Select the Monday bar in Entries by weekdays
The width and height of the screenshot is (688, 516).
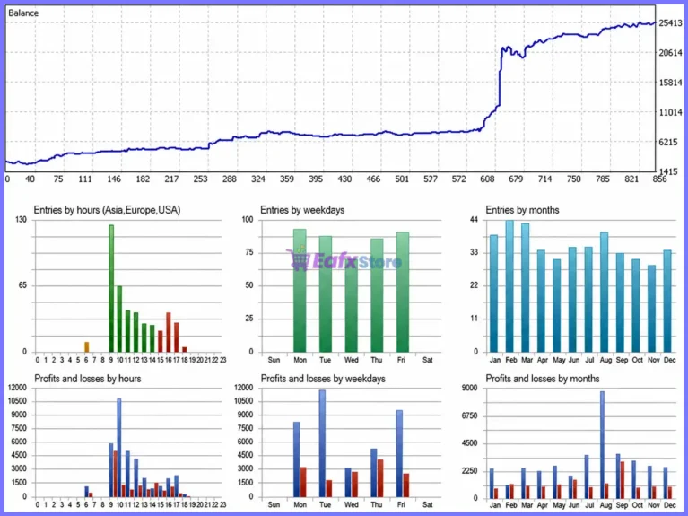click(x=300, y=291)
